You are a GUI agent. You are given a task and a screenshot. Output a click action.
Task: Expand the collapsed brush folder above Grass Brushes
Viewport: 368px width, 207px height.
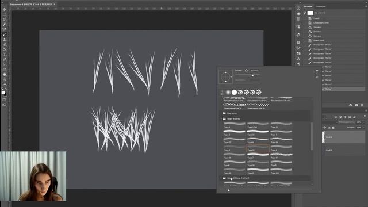(x=221, y=113)
